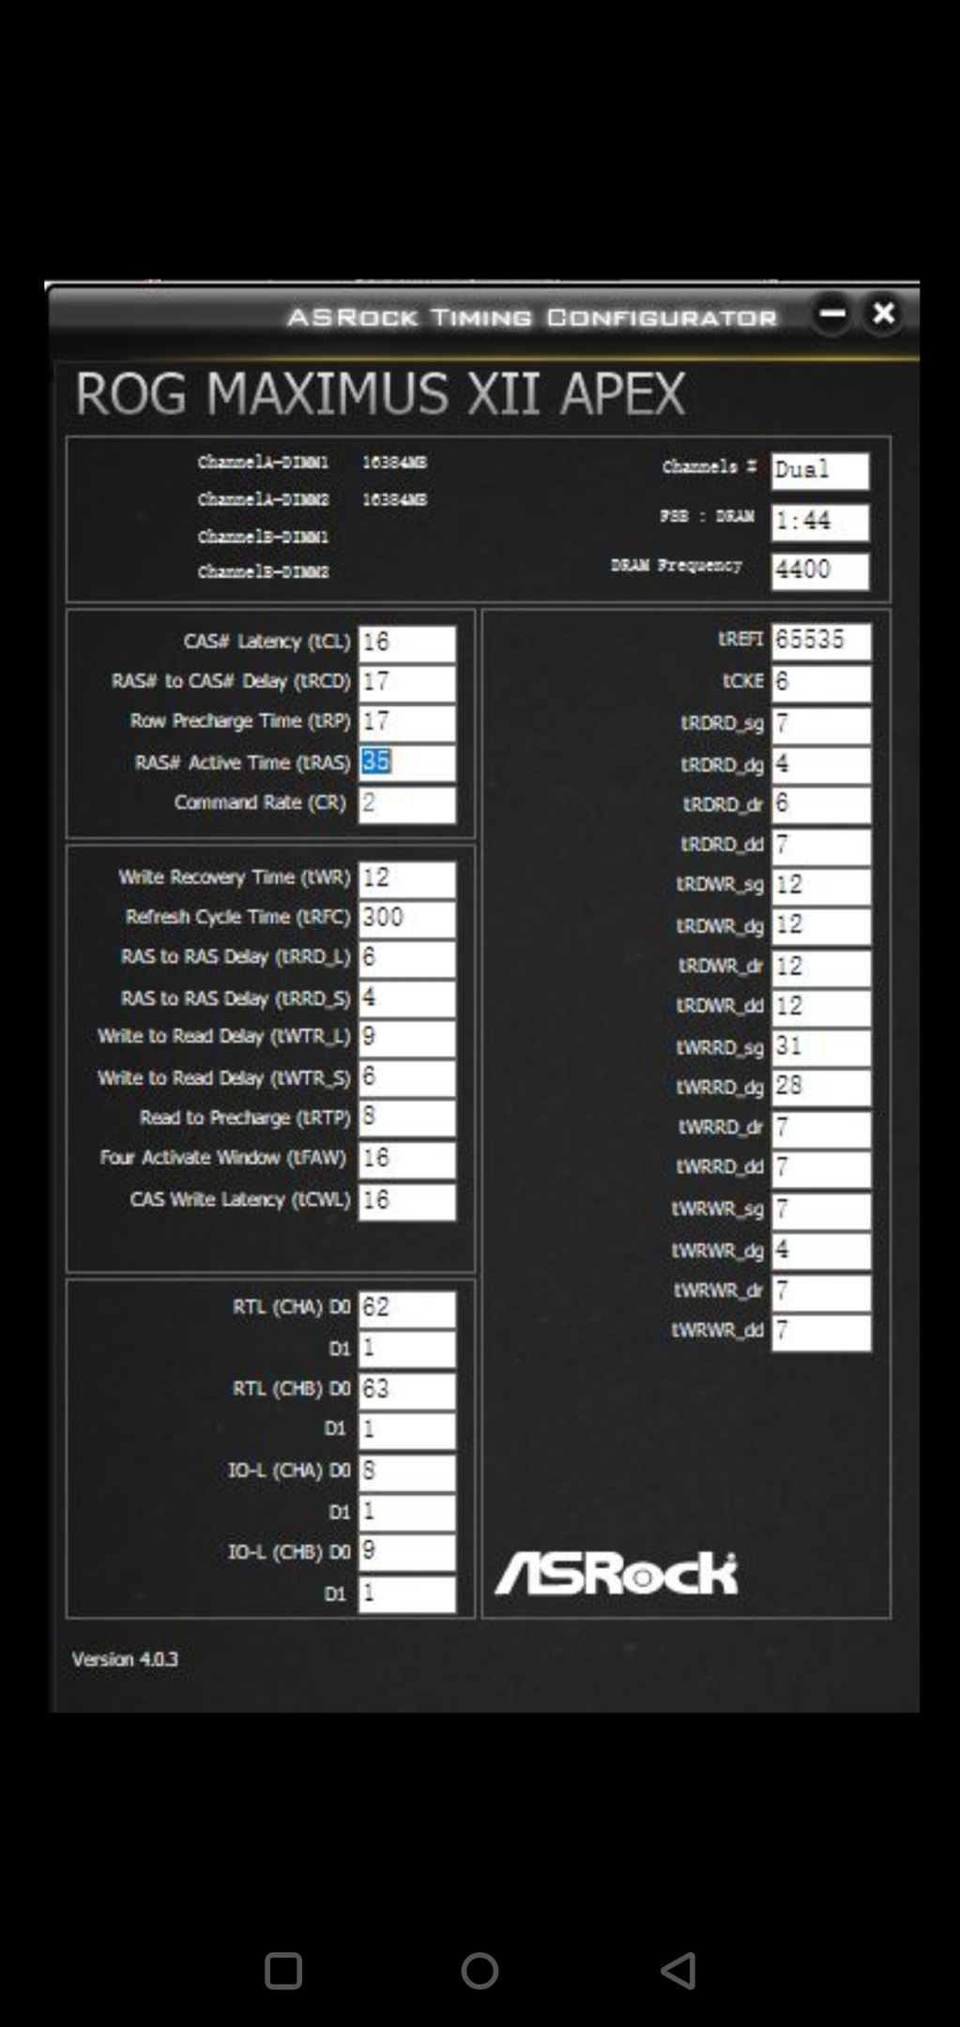
Task: Click the ChannelA-DIMM2 label
Action: pos(263,499)
